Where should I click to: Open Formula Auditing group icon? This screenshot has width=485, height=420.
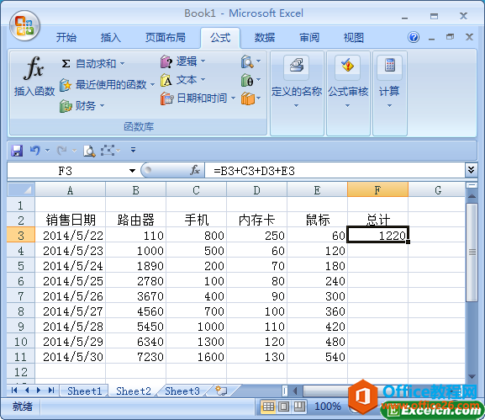click(348, 66)
